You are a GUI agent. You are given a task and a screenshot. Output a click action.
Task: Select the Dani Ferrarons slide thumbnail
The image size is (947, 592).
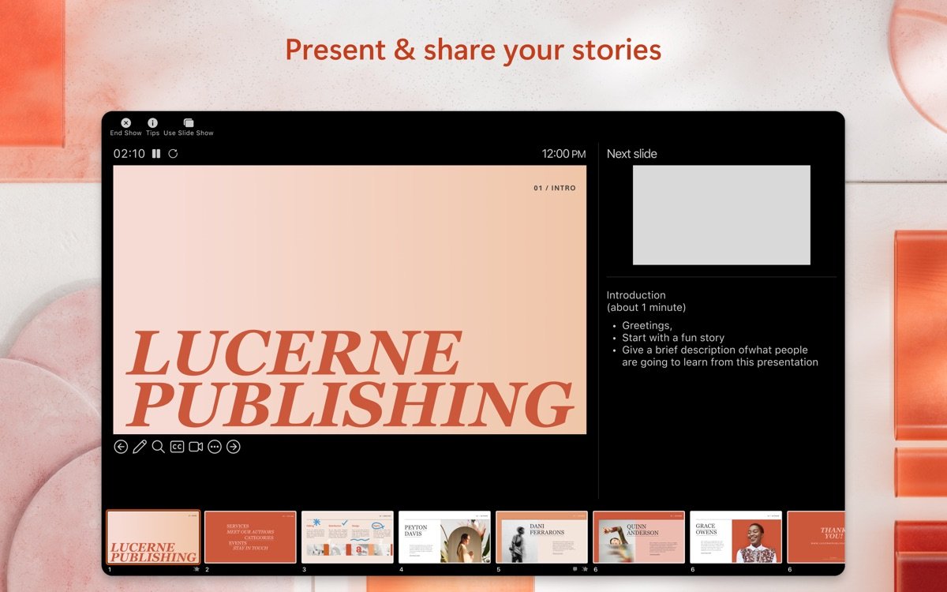coord(541,536)
